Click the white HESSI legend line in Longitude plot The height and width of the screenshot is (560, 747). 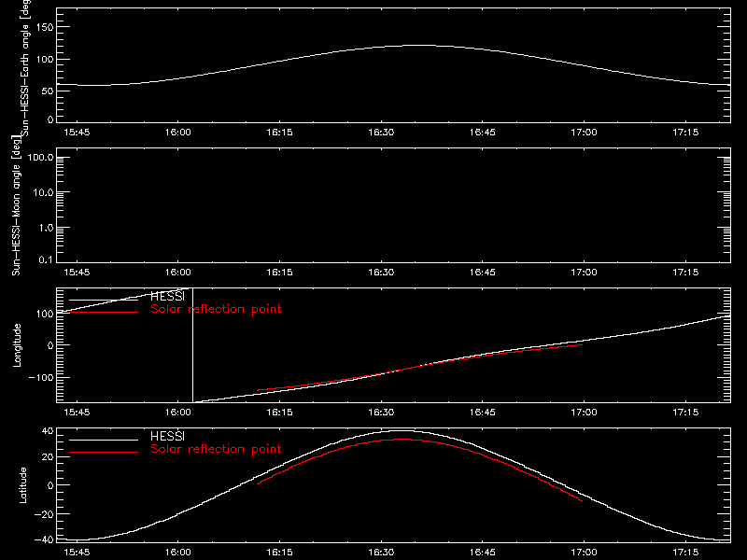pyautogui.click(x=104, y=300)
